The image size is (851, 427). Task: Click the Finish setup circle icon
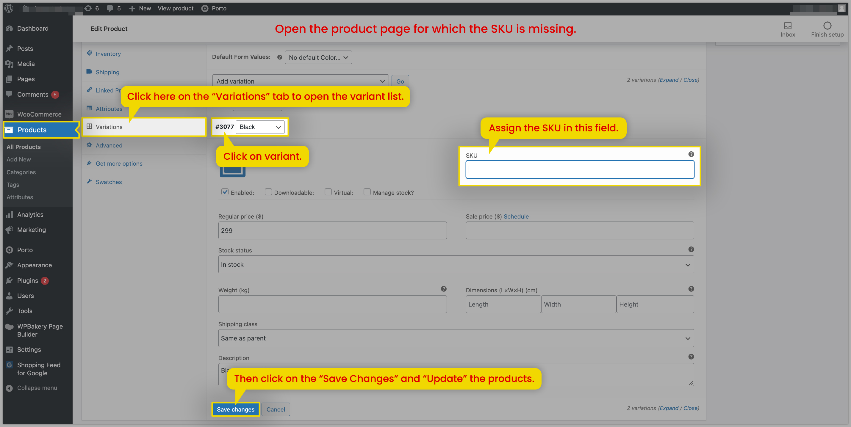click(827, 26)
